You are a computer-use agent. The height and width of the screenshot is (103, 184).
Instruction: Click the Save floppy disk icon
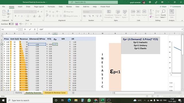17,24
